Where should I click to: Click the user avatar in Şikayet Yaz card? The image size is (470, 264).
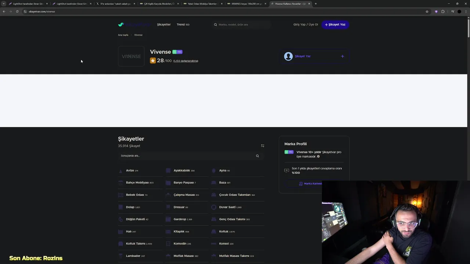click(x=288, y=56)
